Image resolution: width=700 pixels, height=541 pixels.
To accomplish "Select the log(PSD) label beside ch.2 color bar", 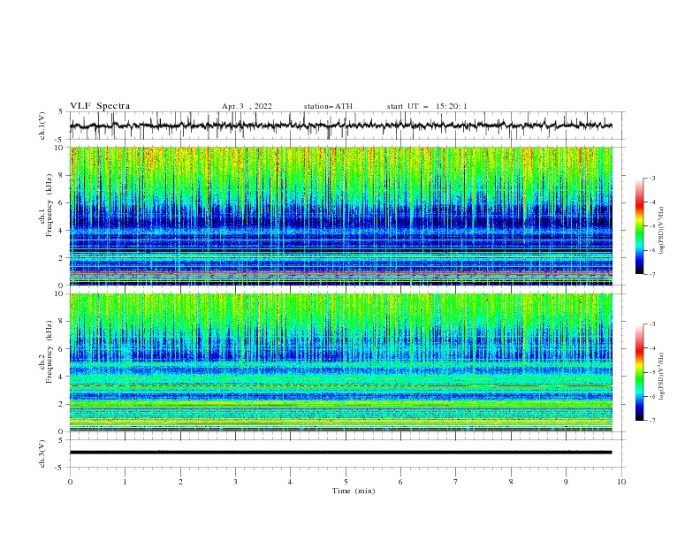I will (x=661, y=377).
